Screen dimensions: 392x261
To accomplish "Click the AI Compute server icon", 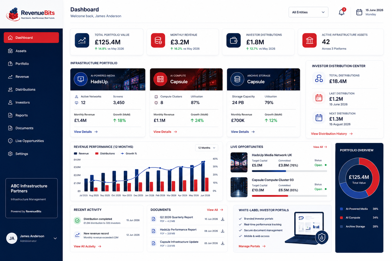I will click(160, 79).
